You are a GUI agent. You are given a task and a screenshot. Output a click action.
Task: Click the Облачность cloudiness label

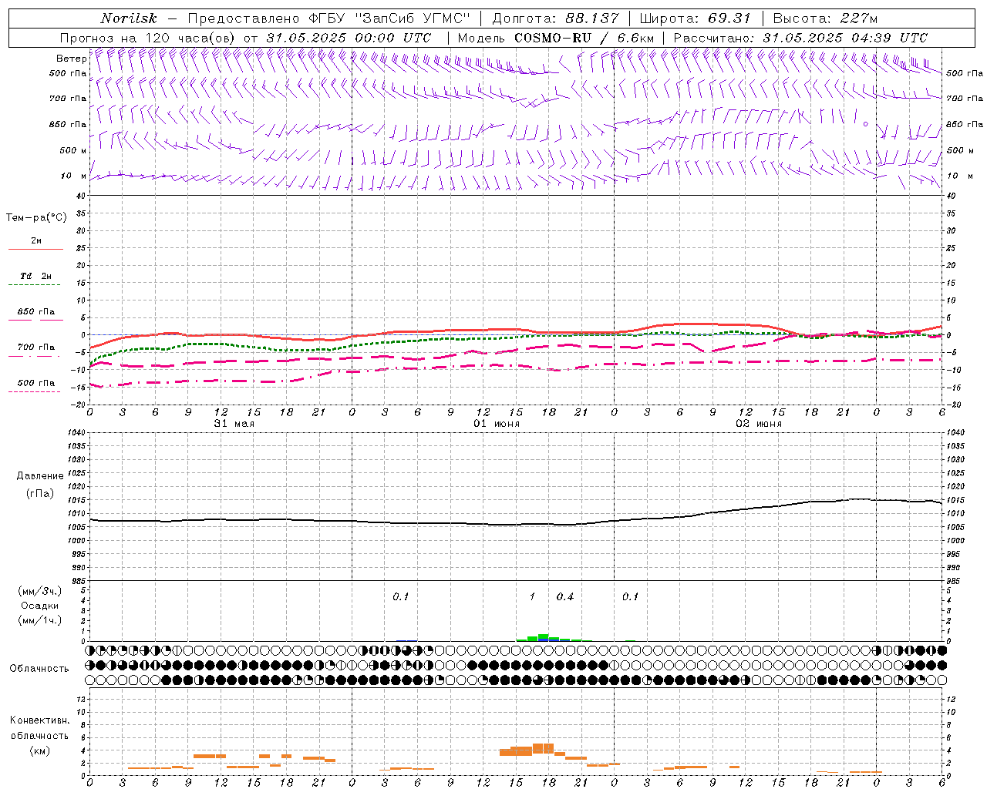(39, 668)
